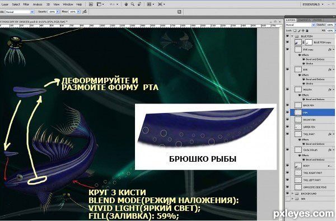Image resolution: width=336 pixels, height=221 pixels.
Task: Hide the MOUTH layer
Action: click(288, 90)
